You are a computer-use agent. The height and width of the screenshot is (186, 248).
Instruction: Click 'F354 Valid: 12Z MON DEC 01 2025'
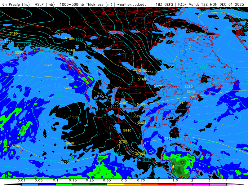coord(211,4)
